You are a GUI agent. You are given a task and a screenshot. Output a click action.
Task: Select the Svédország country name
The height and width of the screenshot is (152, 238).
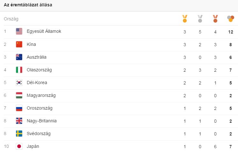pyautogui.click(x=39, y=134)
